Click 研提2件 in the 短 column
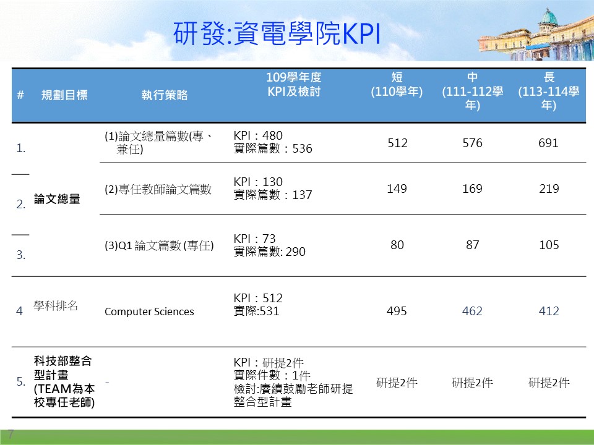Screen dimensions: 594x445 tap(397, 383)
